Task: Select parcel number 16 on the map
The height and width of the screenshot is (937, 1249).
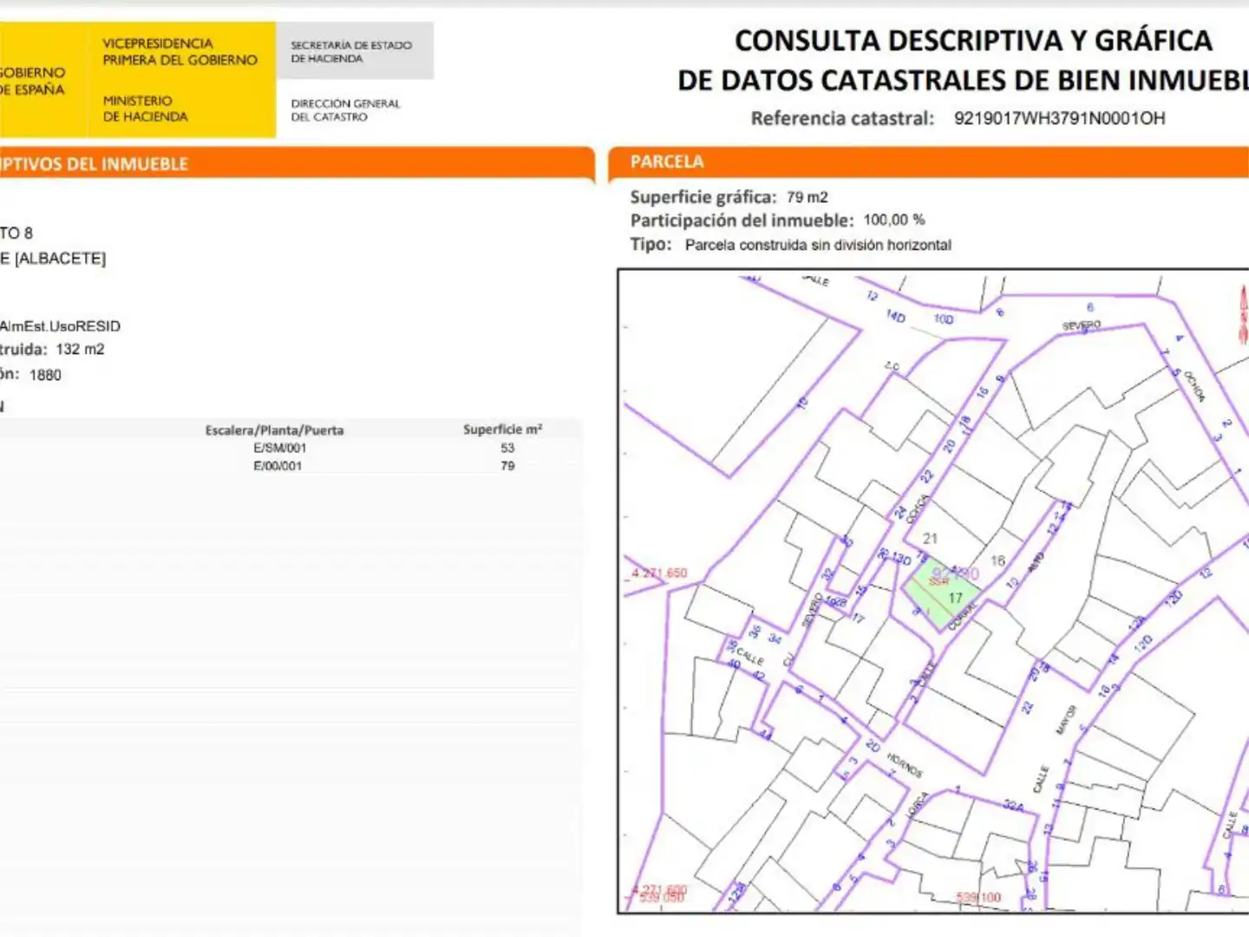Action: 997,561
